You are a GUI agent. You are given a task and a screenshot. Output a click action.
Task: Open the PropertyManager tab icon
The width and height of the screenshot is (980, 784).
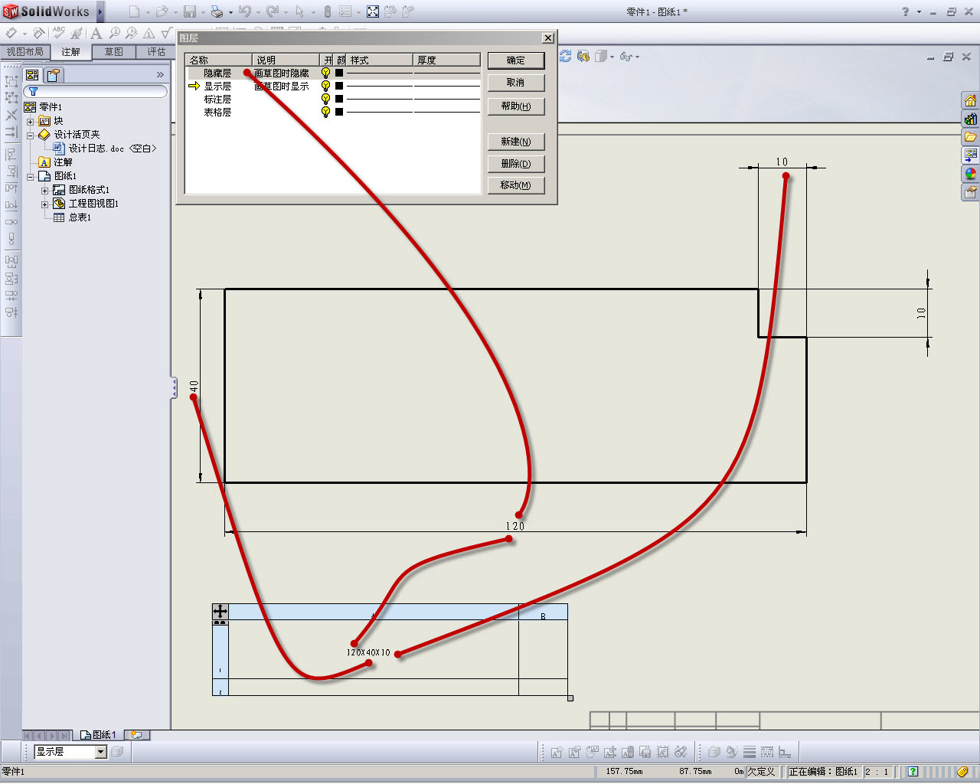click(x=54, y=75)
